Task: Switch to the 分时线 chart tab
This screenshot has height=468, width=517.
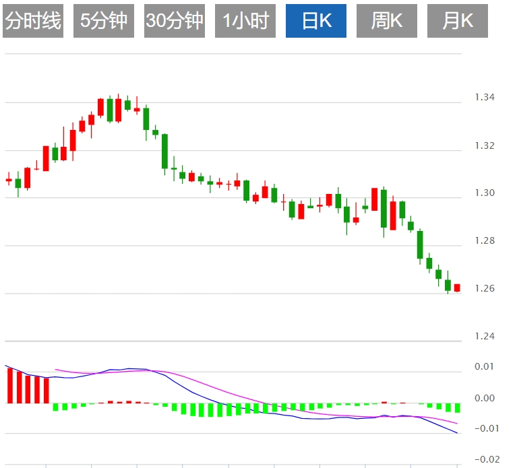Action: (33, 21)
